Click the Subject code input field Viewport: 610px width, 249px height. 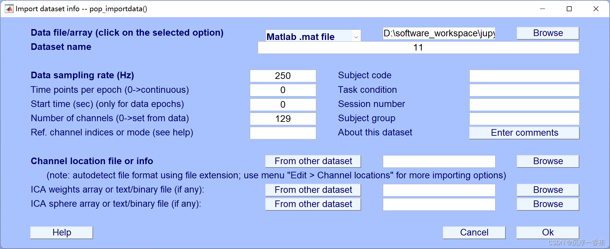click(x=524, y=76)
